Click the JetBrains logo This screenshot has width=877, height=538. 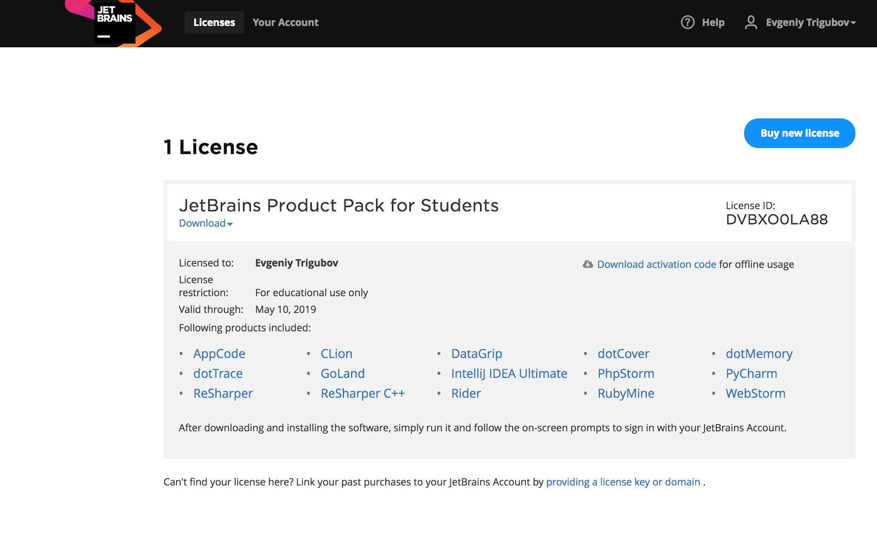[114, 23]
